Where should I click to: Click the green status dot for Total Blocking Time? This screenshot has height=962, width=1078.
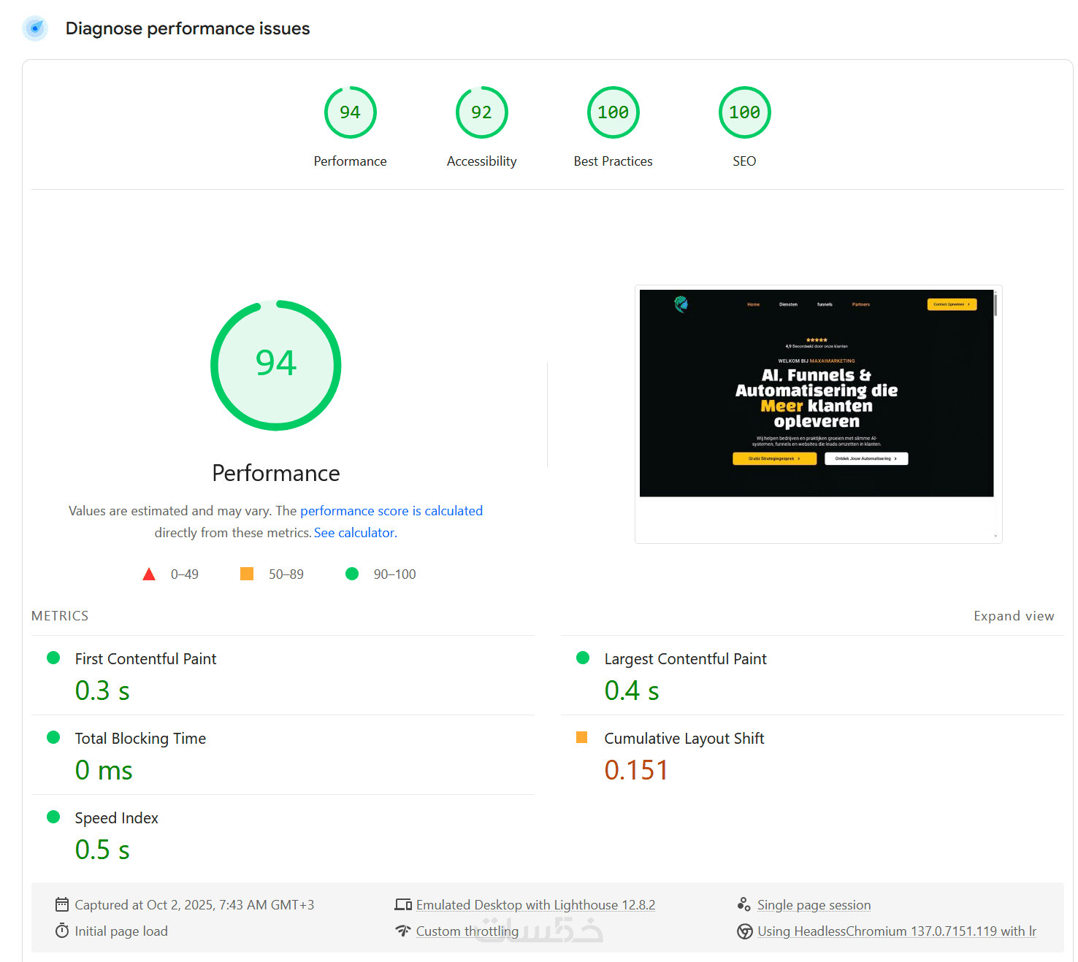53,737
